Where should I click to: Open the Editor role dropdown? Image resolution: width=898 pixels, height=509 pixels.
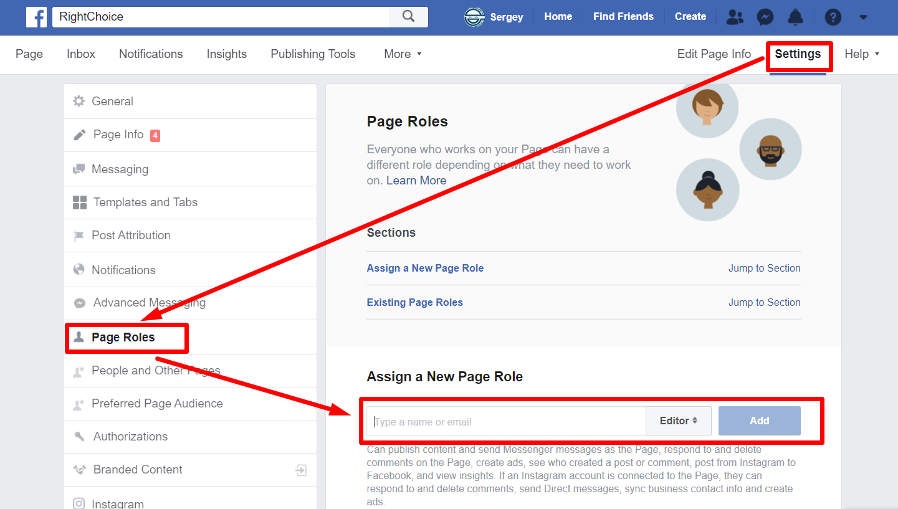(x=678, y=421)
